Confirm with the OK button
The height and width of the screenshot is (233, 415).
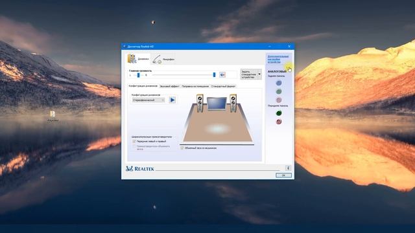(283, 175)
